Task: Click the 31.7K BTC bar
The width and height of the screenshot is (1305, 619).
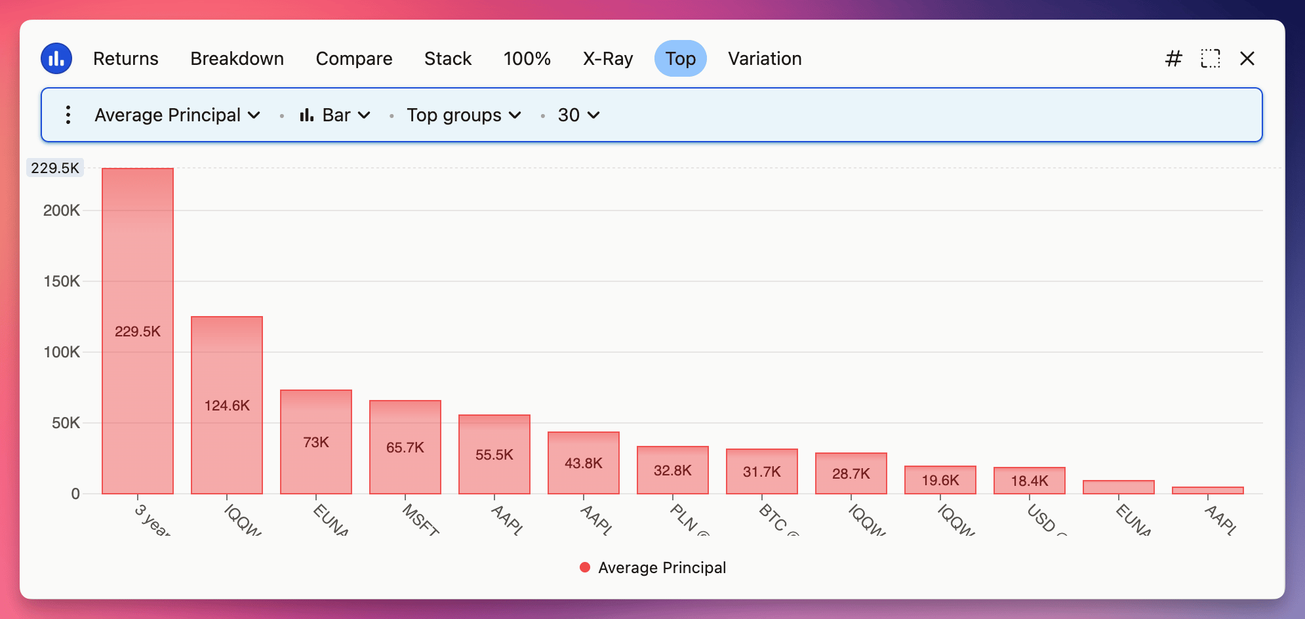Action: (762, 471)
